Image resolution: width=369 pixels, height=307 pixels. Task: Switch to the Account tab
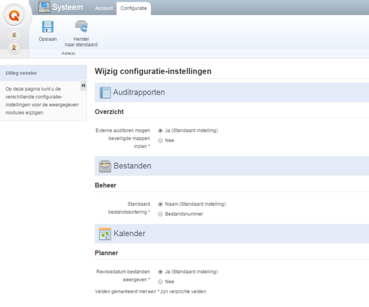pyautogui.click(x=104, y=8)
